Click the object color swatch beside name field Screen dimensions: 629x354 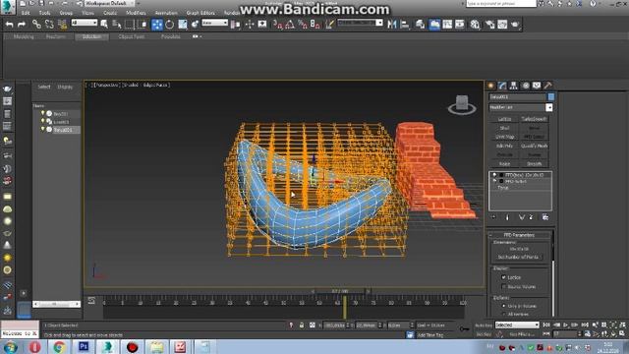click(550, 96)
